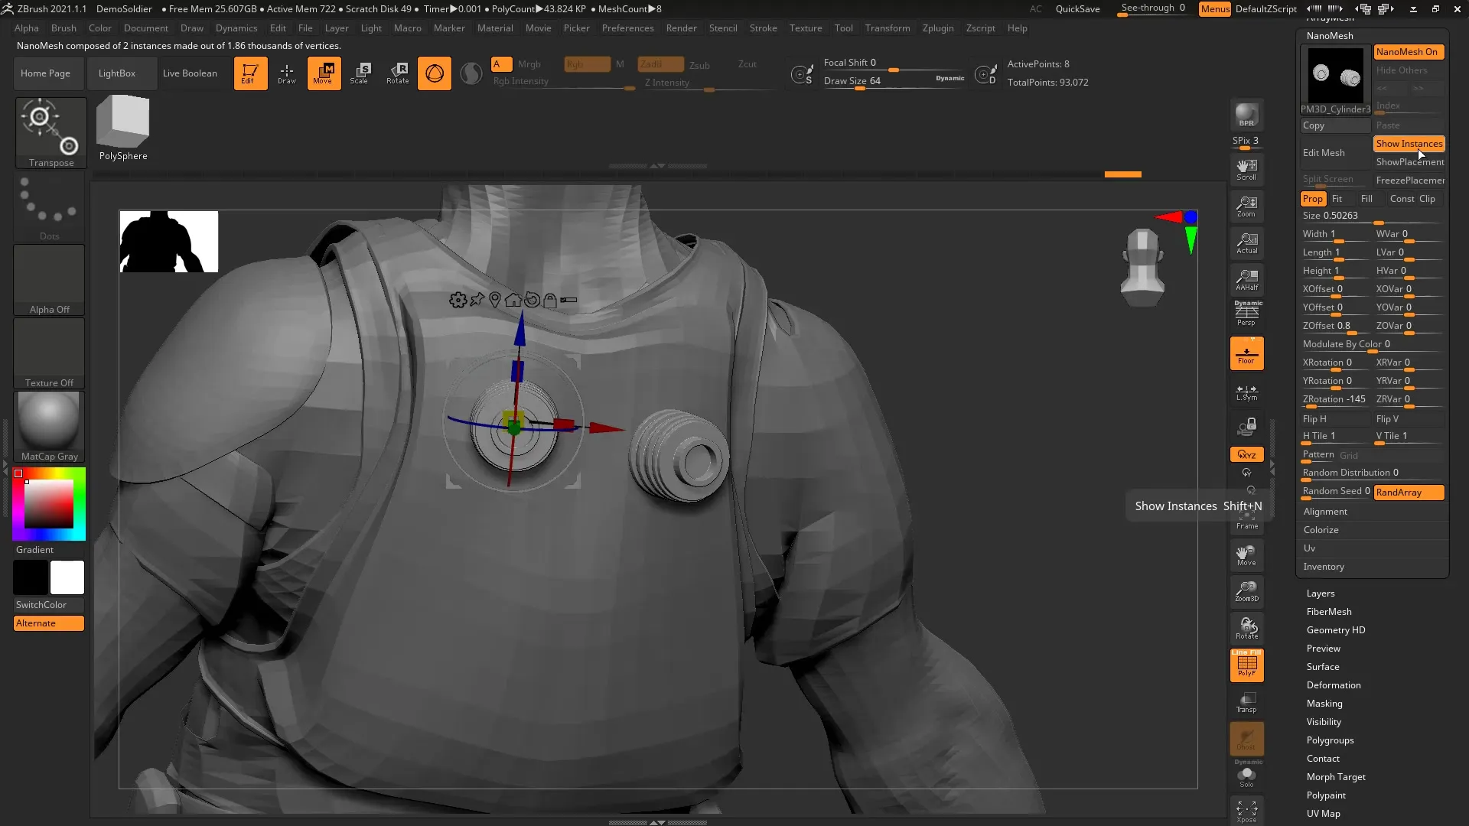Toggle the Transp transparency icon
Viewport: 1469px width, 826px height.
tap(1246, 702)
